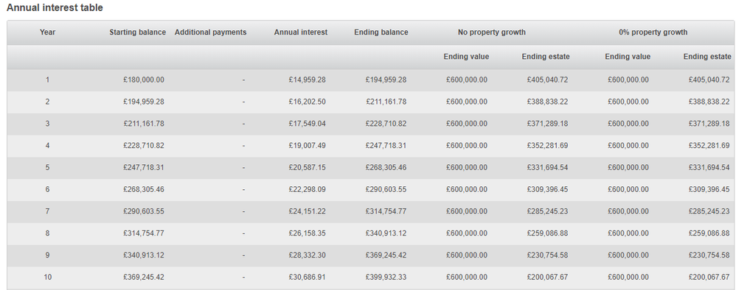Click Ending value under No property growth
Viewport: 736px width, 290px height.
click(466, 57)
